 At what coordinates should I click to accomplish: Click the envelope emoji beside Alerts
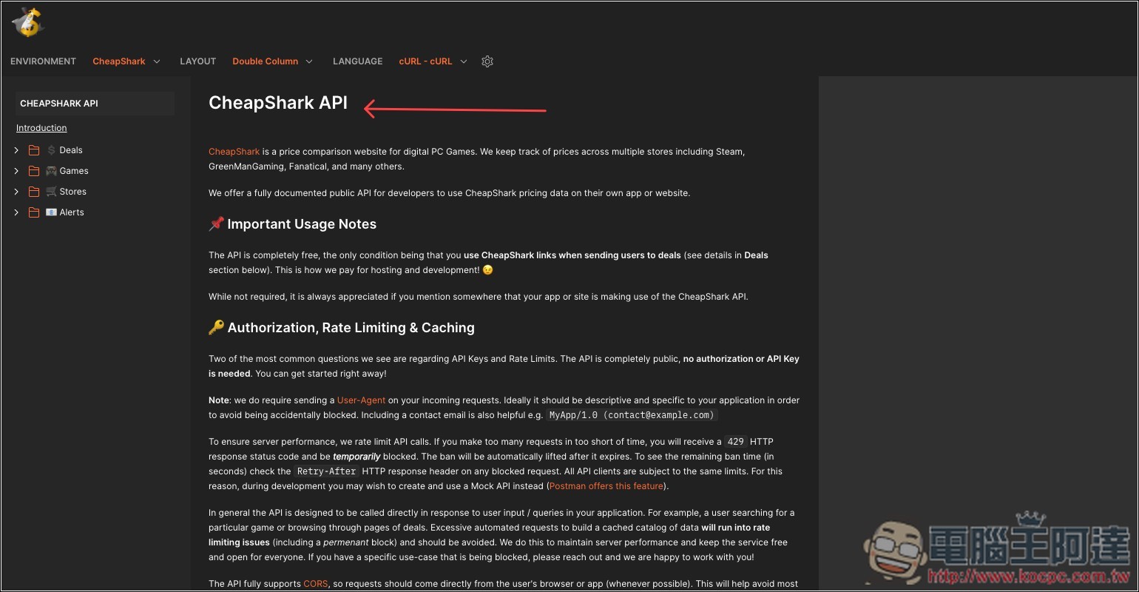coord(51,212)
